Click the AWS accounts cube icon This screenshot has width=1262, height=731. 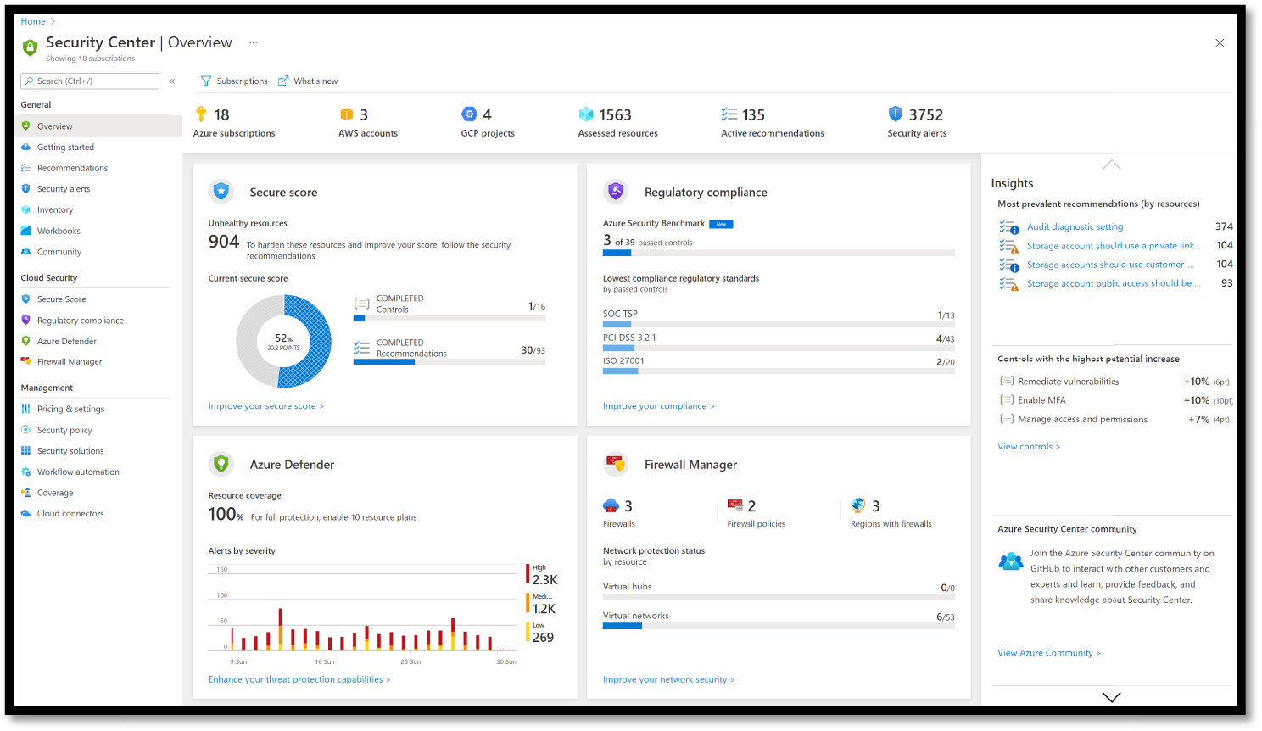point(346,114)
